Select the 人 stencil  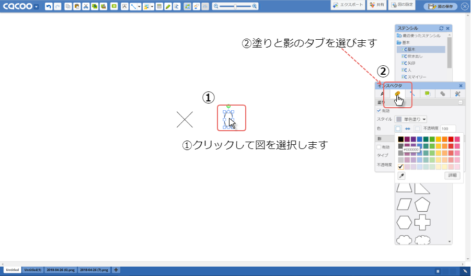click(x=407, y=70)
